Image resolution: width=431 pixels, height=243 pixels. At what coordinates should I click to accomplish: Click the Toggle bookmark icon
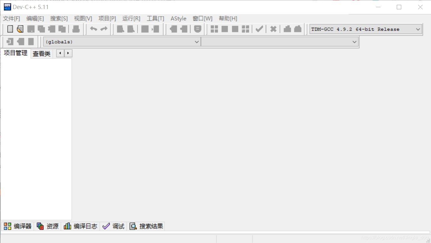pos(20,41)
